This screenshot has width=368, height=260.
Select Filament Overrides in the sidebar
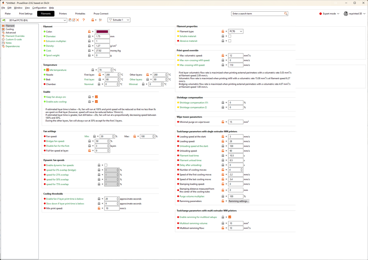click(x=15, y=36)
